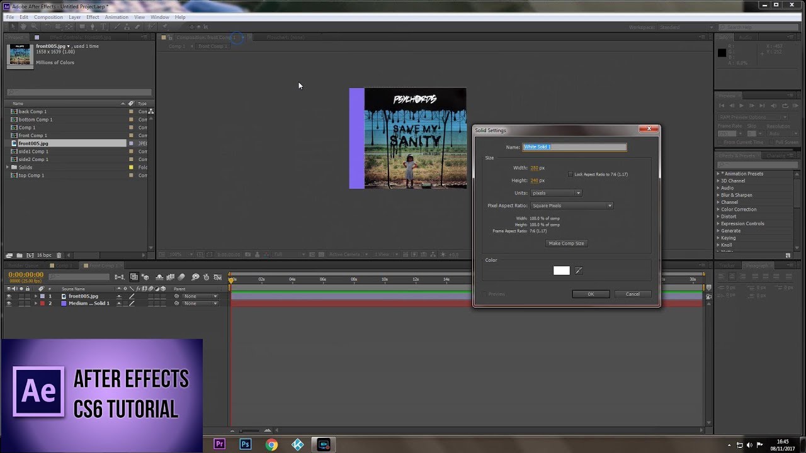Open the Layer menu
Image resolution: width=806 pixels, height=453 pixels.
click(x=74, y=17)
